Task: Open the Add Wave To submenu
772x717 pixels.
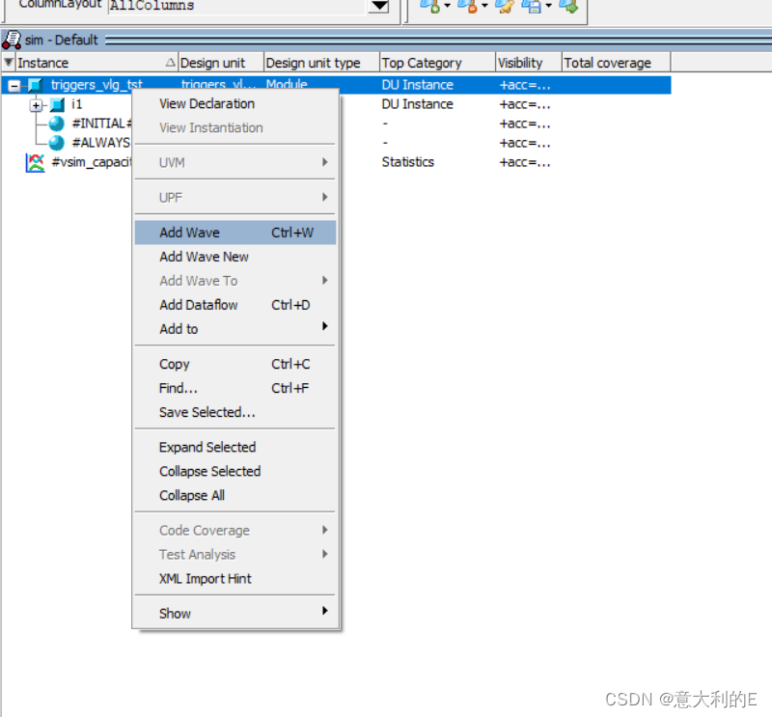Action: 235,281
